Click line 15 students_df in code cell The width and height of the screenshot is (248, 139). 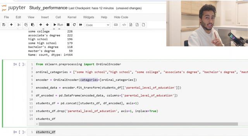tap(46, 119)
